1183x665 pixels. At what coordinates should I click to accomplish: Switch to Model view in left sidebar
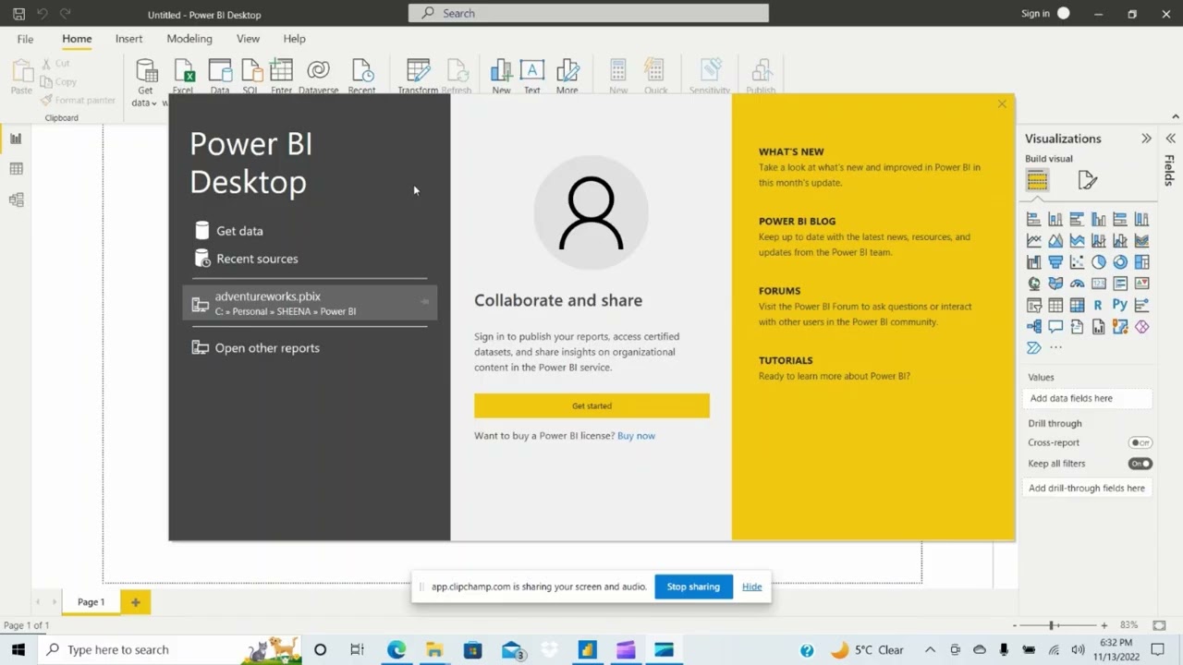16,199
